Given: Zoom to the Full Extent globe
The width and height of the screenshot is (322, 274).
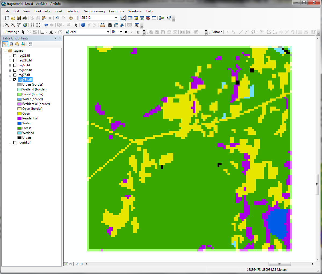Looking at the screenshot, I should point(25,25).
